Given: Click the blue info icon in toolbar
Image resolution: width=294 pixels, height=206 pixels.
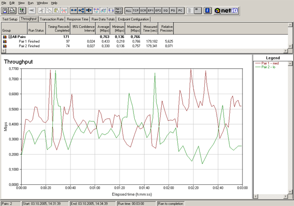Looking at the screenshot, I should coord(207,10).
